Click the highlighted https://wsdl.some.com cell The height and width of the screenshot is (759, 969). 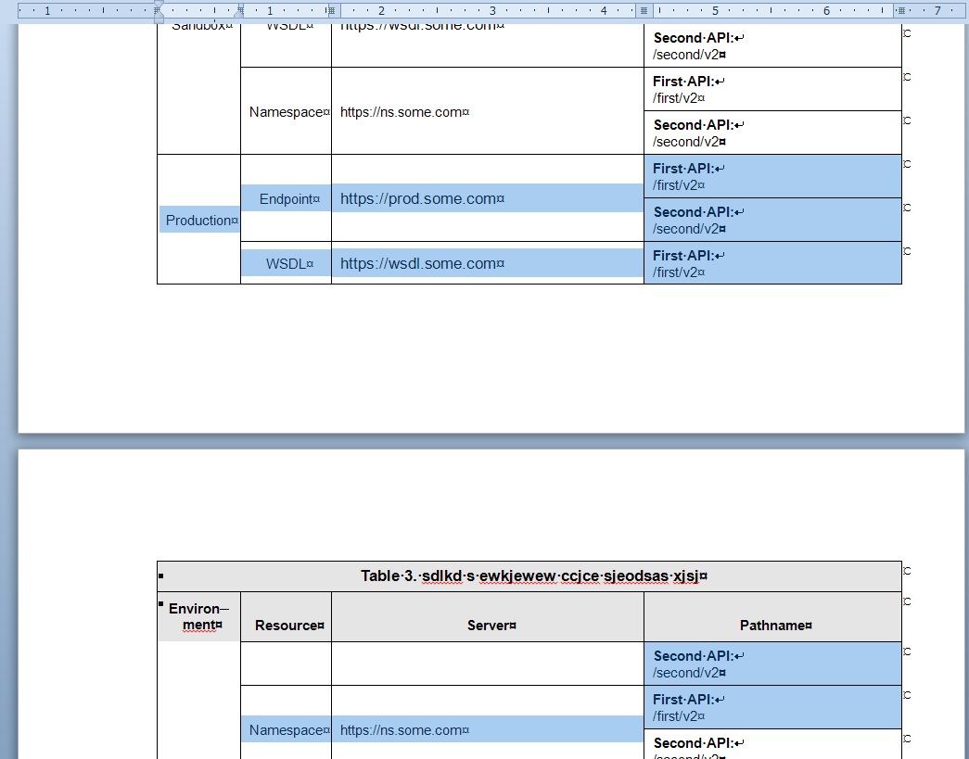(422, 264)
